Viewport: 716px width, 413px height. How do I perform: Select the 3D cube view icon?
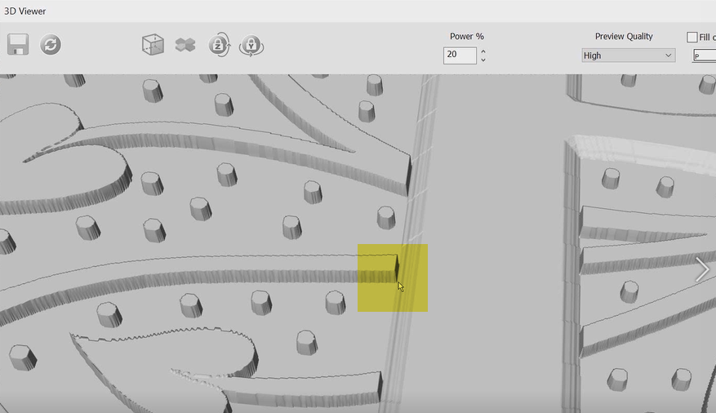(153, 44)
